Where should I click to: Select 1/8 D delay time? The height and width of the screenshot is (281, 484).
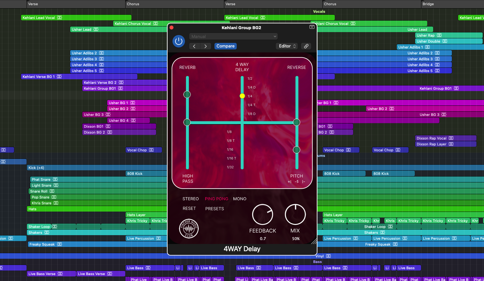point(252,114)
